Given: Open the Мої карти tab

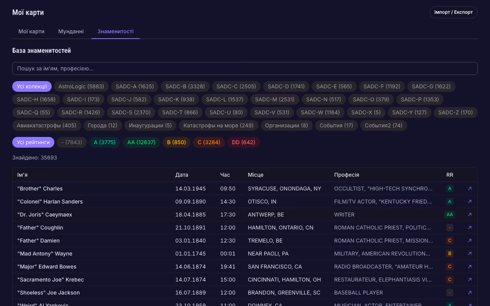Looking at the screenshot, I should pyautogui.click(x=31, y=31).
